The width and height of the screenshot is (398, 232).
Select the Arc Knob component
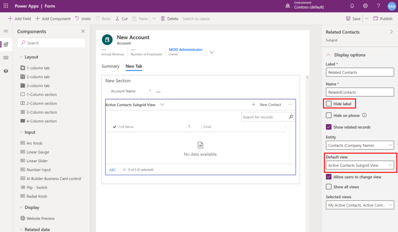[x=31, y=143]
